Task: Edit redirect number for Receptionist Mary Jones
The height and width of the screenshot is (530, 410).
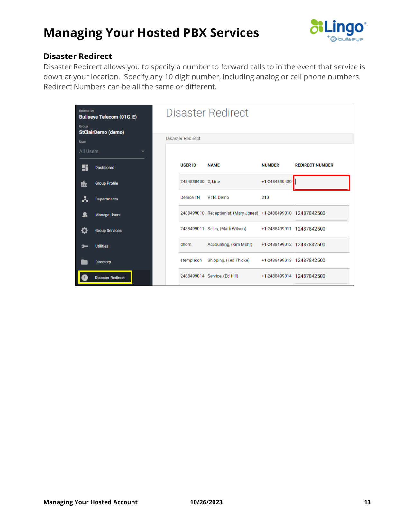Action: click(322, 213)
